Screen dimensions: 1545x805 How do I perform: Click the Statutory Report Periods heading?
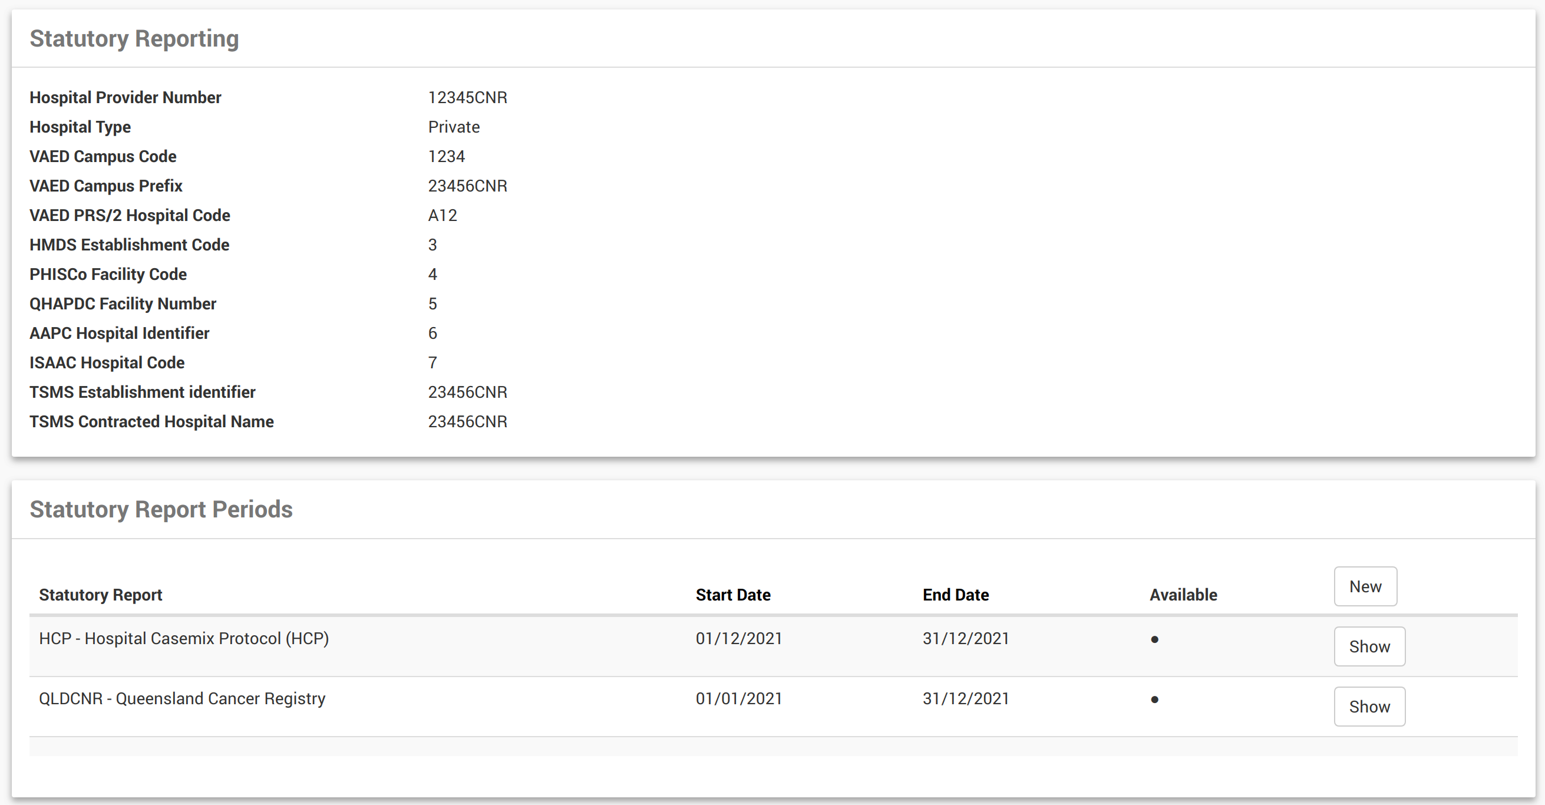[x=161, y=509]
